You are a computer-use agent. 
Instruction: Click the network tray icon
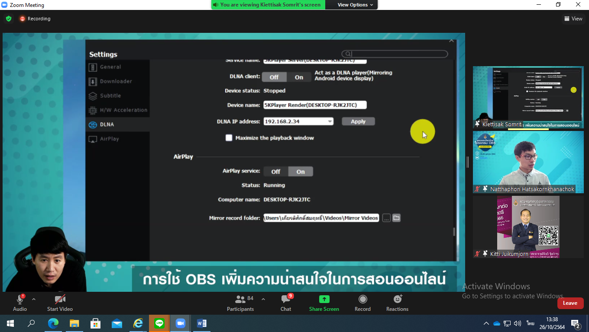point(507,323)
